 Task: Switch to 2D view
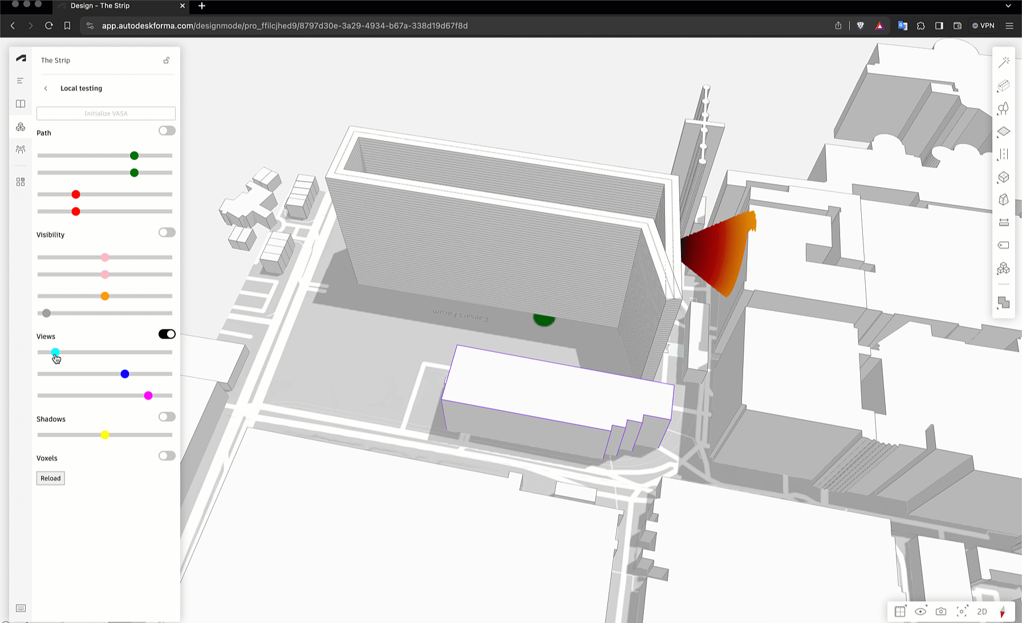click(x=982, y=612)
